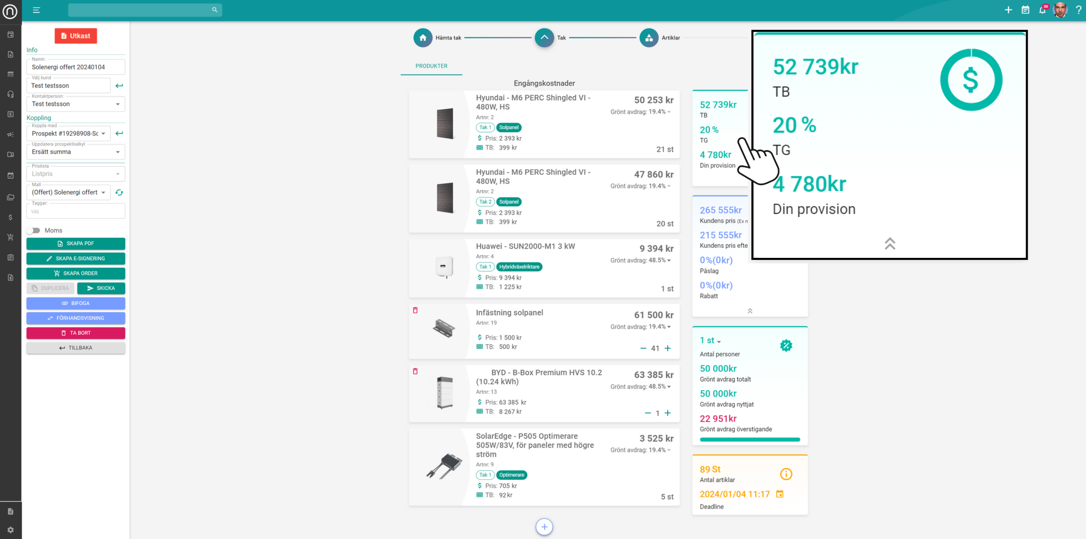Viewport: 1086px width, 539px height.
Task: Click the Utkast status button
Action: click(x=76, y=36)
